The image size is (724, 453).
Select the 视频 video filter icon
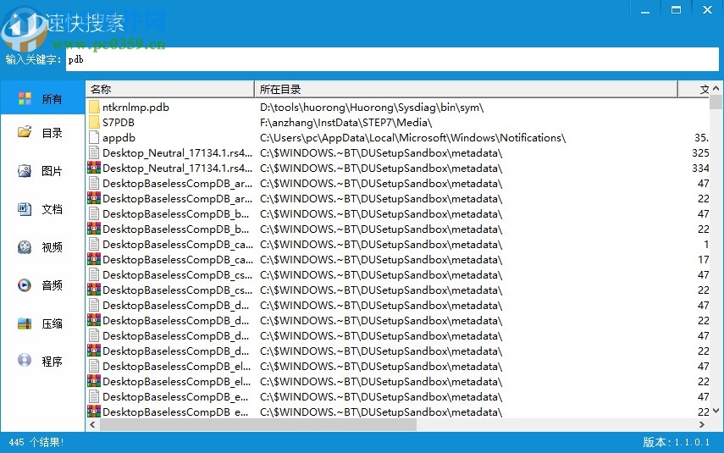(x=25, y=247)
